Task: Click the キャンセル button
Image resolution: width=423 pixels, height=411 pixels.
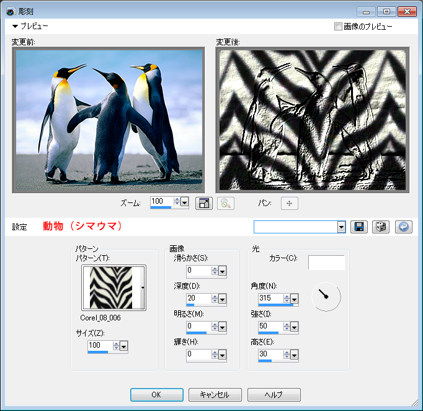Action: click(215, 395)
